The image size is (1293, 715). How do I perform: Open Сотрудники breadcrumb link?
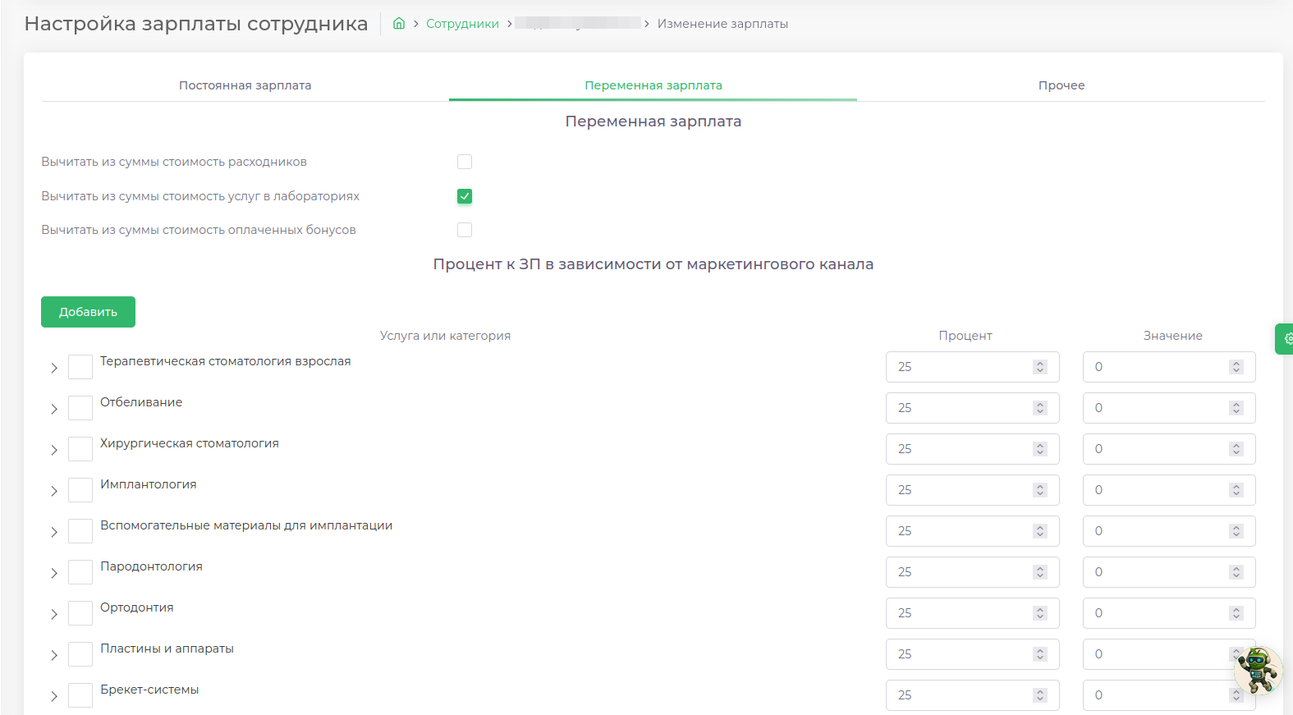[462, 24]
